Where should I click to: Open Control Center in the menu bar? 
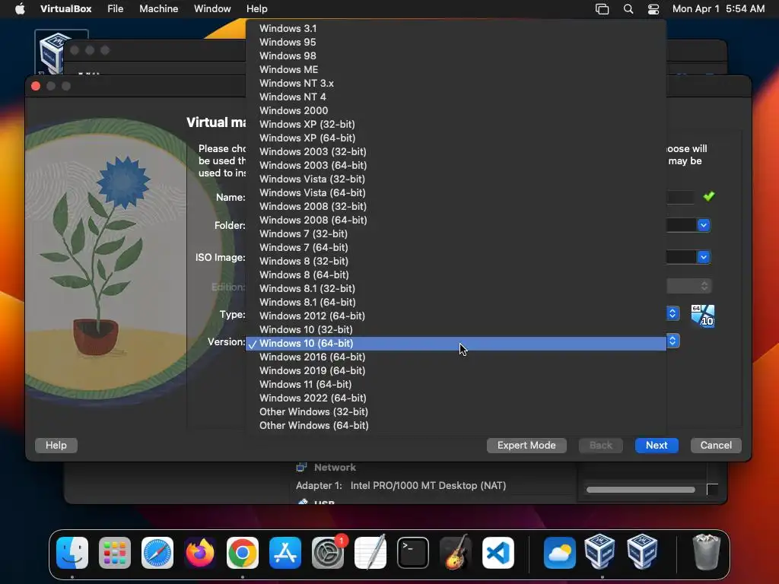[x=653, y=9]
